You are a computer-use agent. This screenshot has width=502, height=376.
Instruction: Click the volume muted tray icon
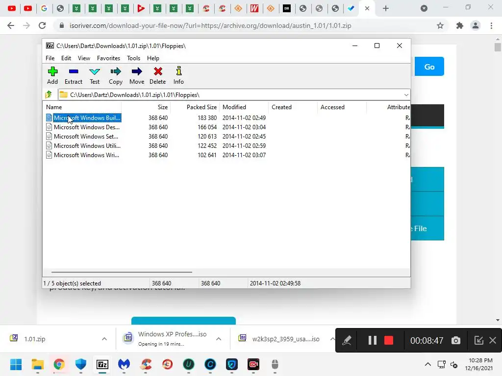click(x=454, y=364)
